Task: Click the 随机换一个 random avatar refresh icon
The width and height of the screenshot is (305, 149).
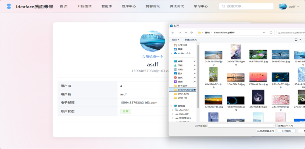Action: tap(144, 57)
